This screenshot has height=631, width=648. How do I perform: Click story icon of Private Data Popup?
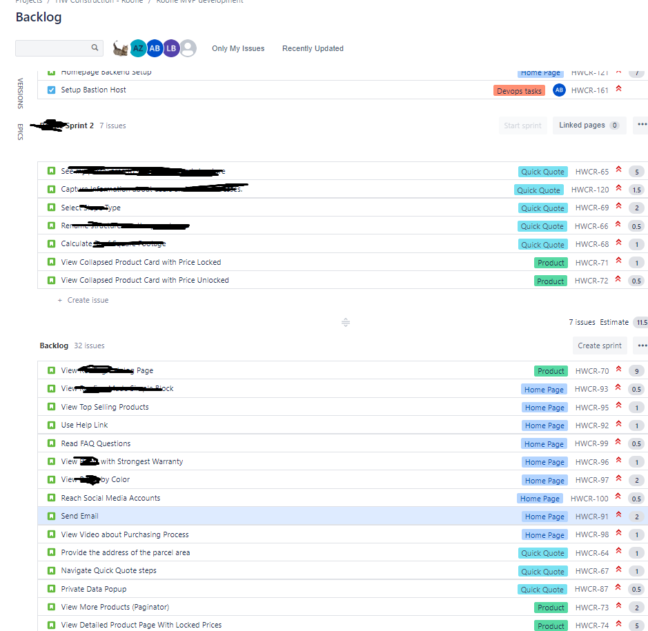point(51,588)
